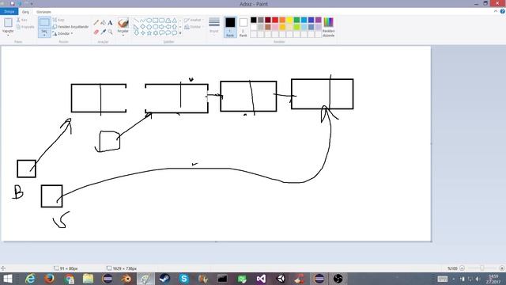The image size is (506, 285).
Task: Pick the red color swatch
Action: tap(275, 20)
